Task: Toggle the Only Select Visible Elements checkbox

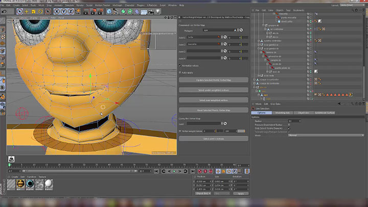Action: coord(289,128)
